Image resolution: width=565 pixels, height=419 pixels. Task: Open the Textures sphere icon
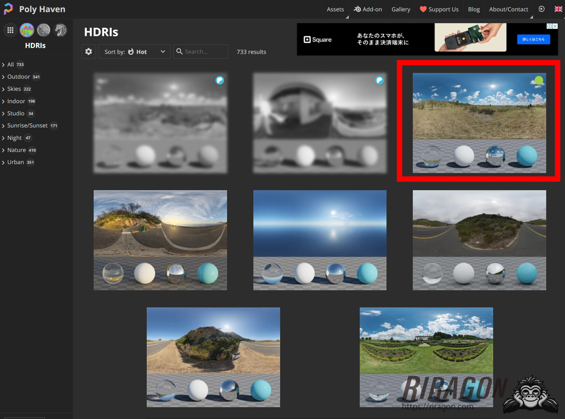coord(44,30)
